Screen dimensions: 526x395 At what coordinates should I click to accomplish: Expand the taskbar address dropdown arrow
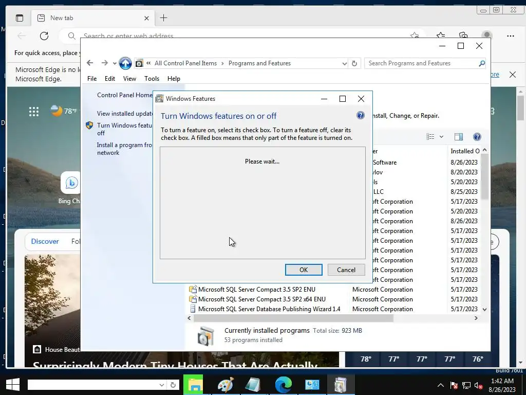click(x=162, y=385)
